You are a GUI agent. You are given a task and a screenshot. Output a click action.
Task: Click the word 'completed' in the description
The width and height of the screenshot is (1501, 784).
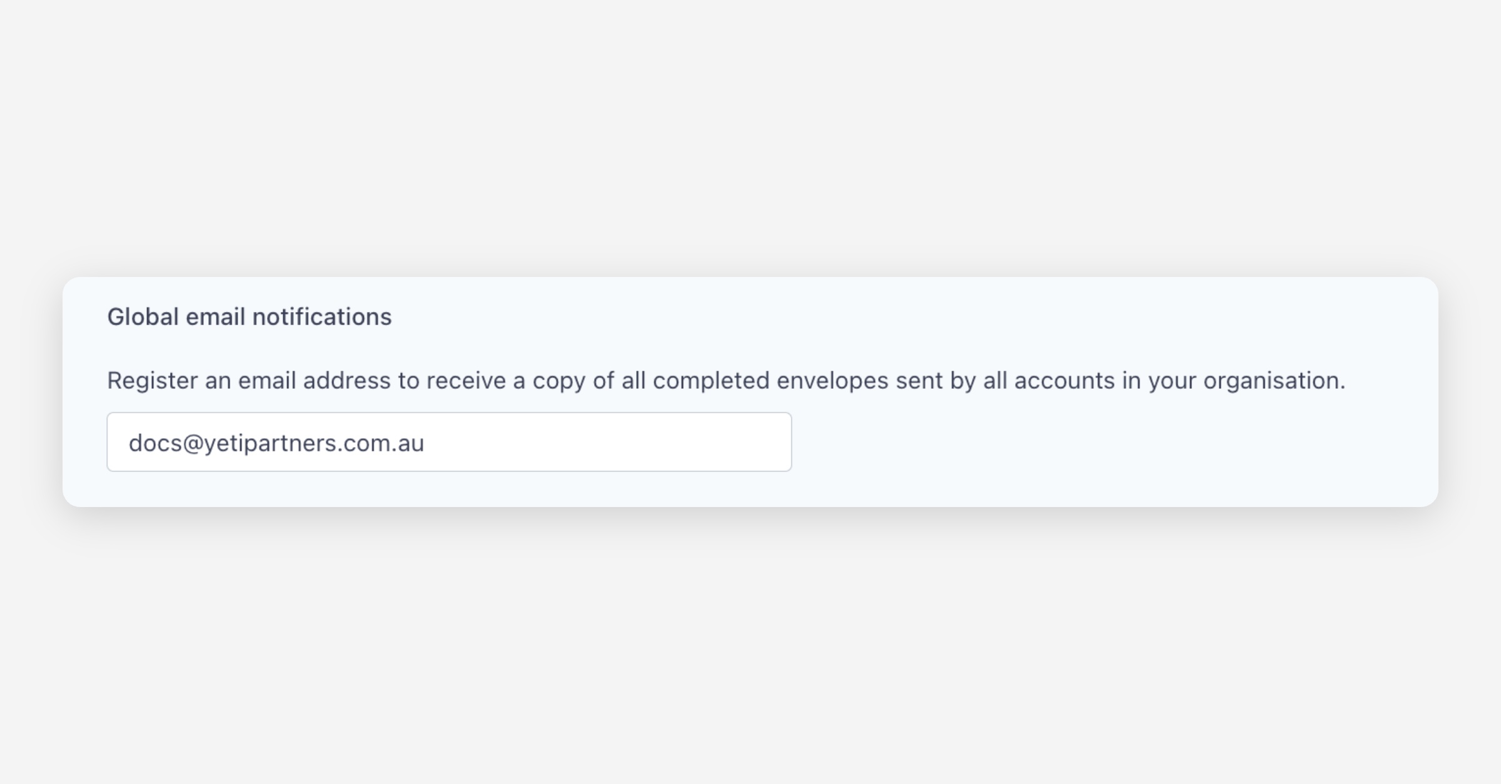point(710,381)
